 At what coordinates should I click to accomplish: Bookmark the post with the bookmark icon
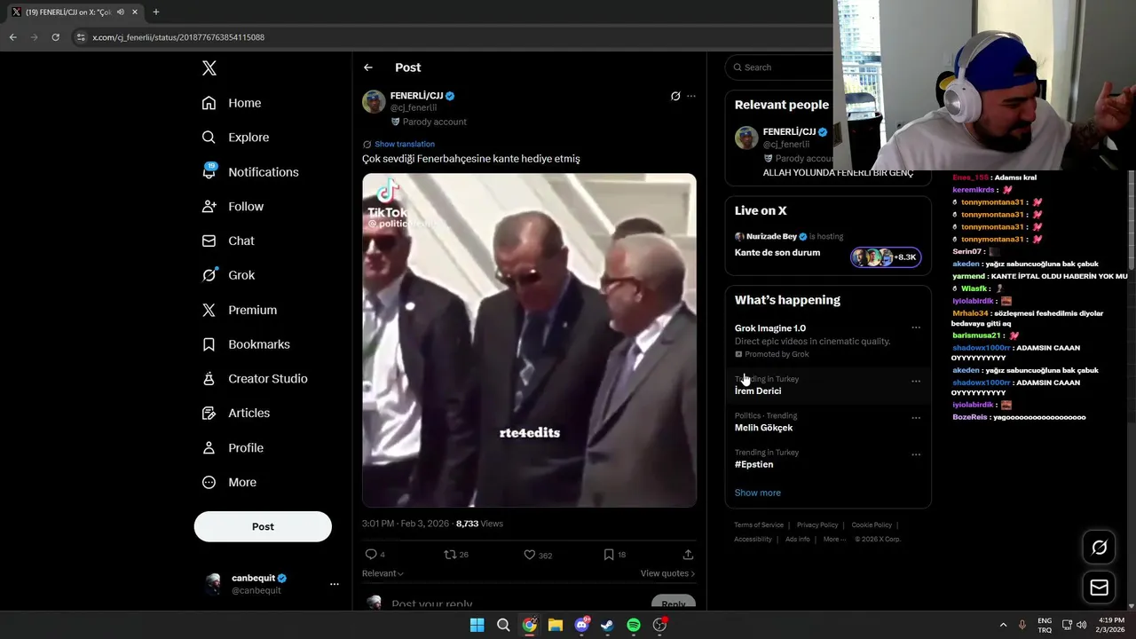click(x=609, y=555)
